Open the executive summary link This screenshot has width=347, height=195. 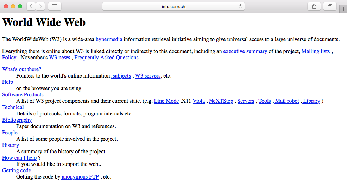(x=245, y=51)
